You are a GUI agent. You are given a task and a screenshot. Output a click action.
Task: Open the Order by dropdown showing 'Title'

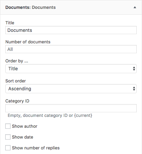71,69
